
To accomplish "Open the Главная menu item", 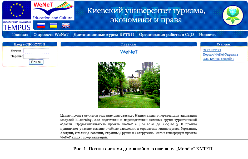I will 20,35.
